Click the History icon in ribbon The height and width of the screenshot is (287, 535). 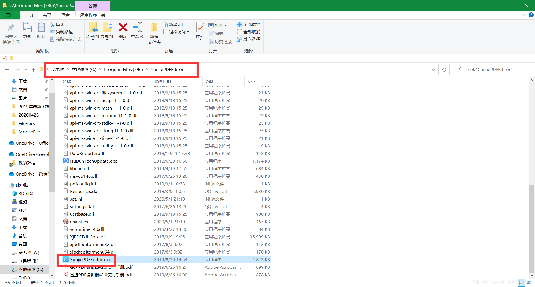coord(211,42)
